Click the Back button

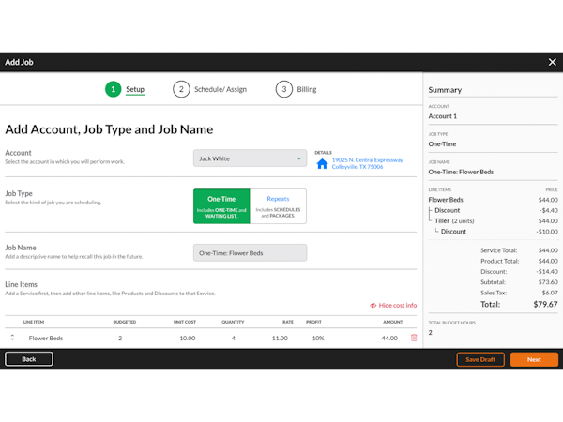[x=29, y=359]
